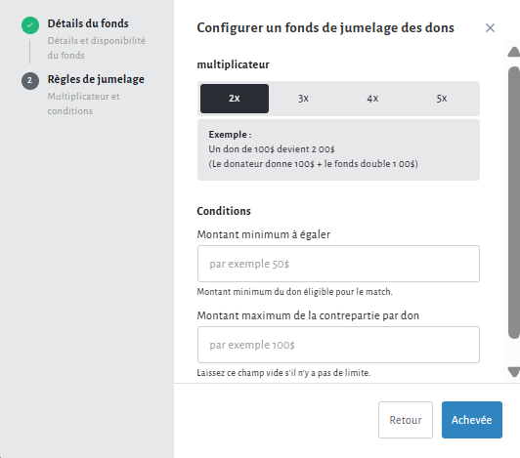
Task: Click the Conditions section heading
Action: point(224,211)
